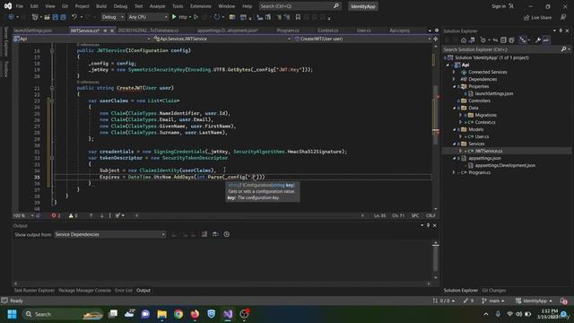Open Properties wrench icon in Solution Explorer
The image size is (574, 323).
tap(538, 39)
